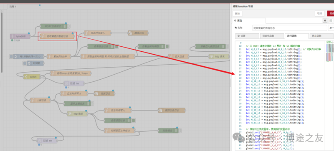Screen dimensions: 334x151
Task: Toggle the 显示上报信息 debug output button
Action: tap(92, 103)
